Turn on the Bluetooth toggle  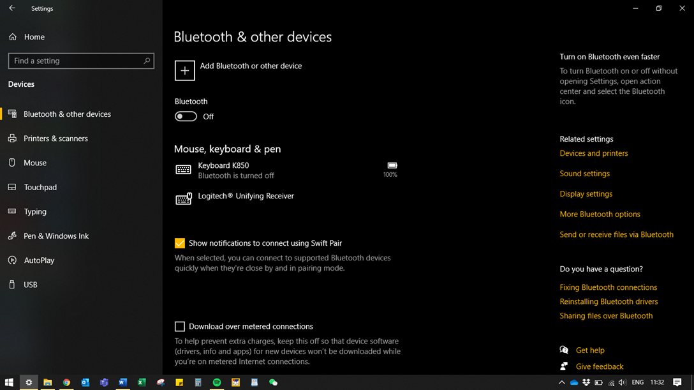[x=186, y=116]
